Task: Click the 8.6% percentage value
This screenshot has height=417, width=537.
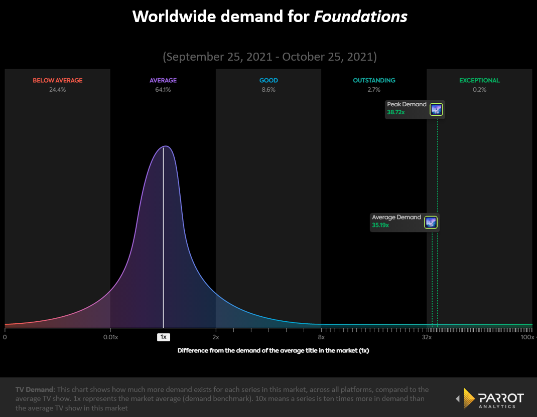Action: [x=268, y=90]
